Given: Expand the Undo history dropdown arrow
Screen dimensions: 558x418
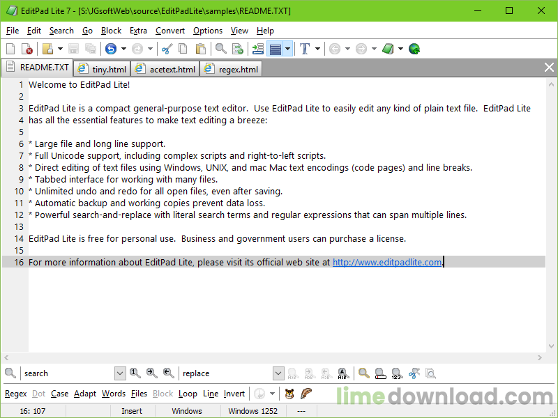Looking at the screenshot, I should click(x=123, y=49).
